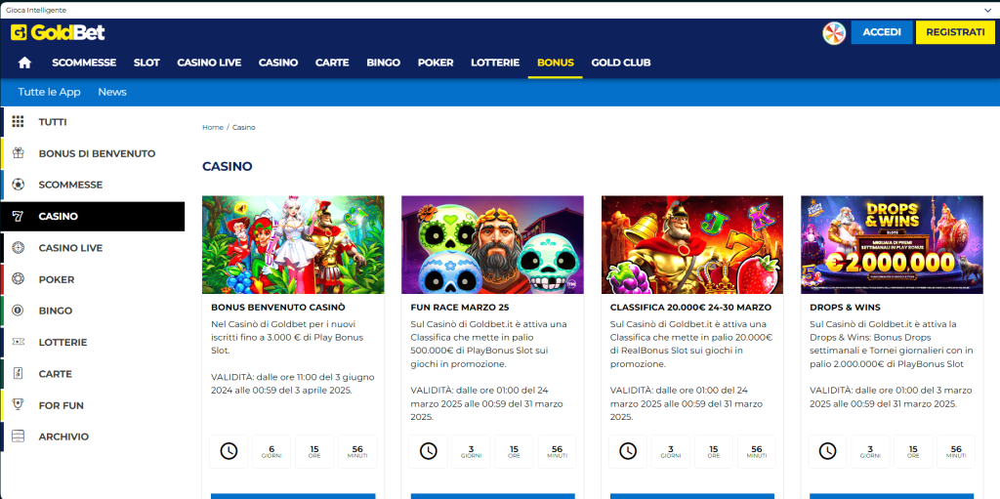
Task: Open the CASINO LIVE top menu item
Action: (209, 62)
